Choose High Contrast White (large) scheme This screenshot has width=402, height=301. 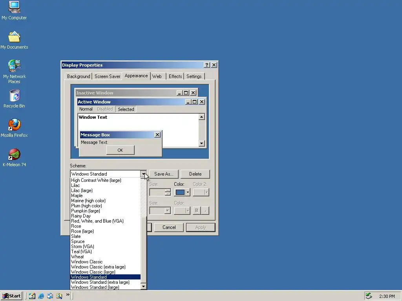click(105, 180)
